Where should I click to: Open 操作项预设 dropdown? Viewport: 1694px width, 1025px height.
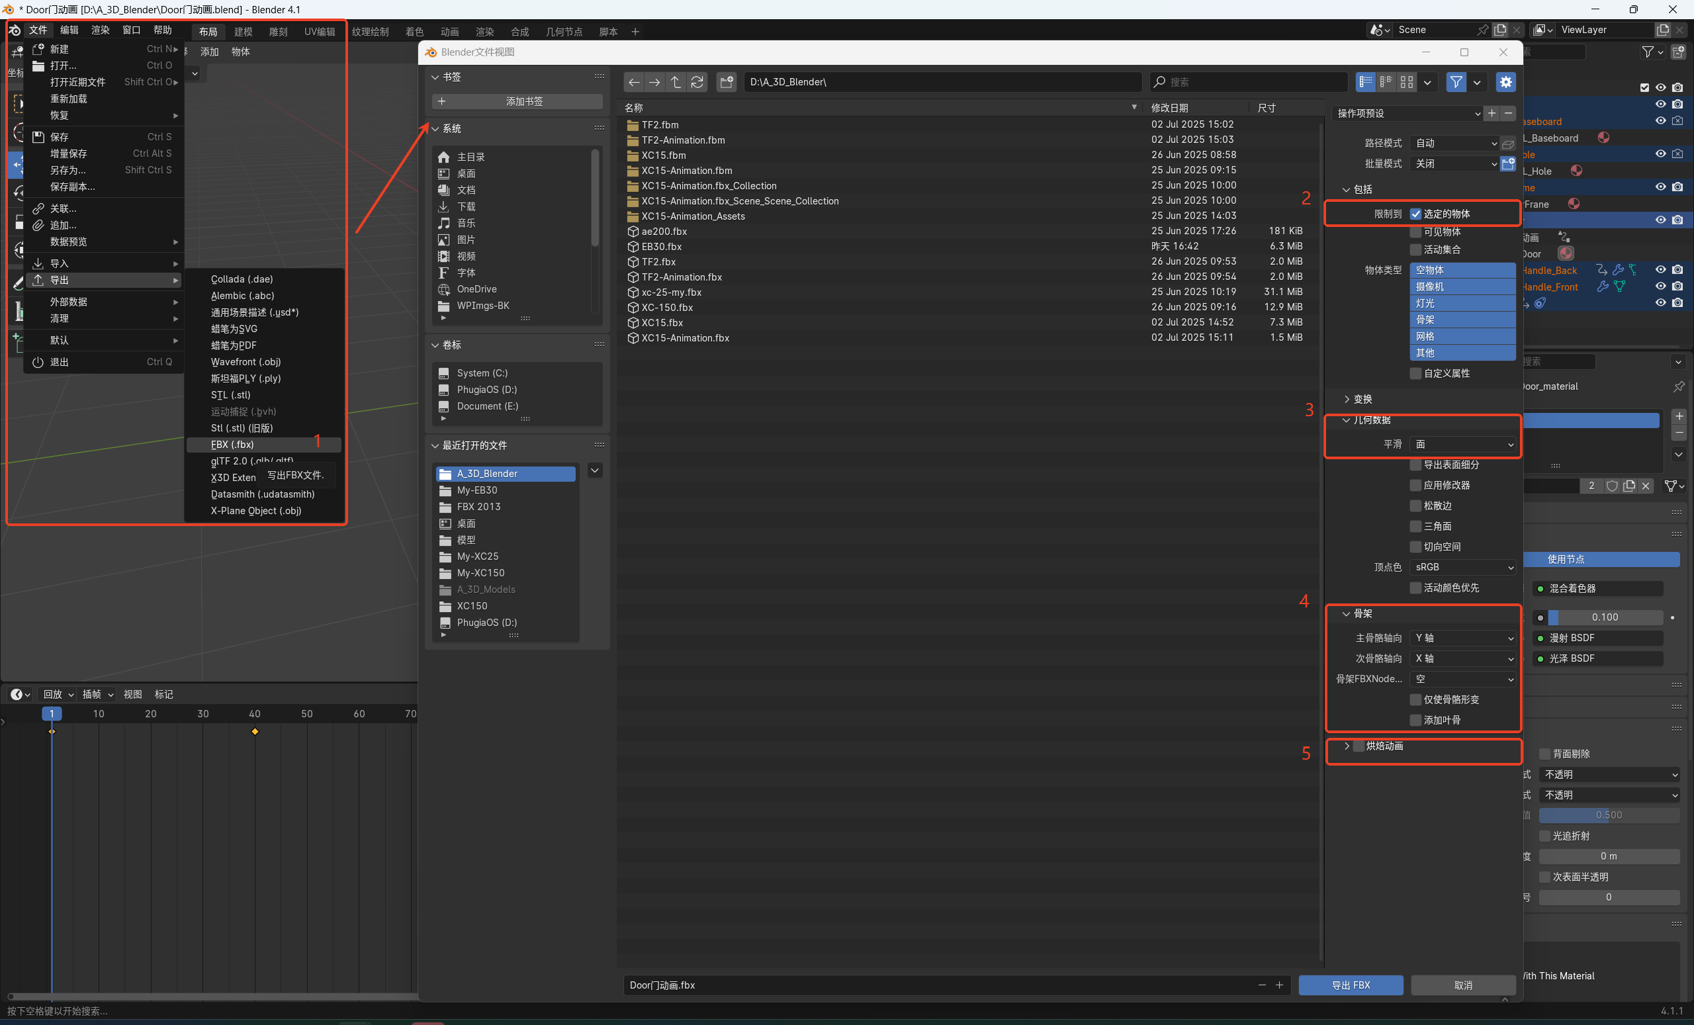[1407, 112]
